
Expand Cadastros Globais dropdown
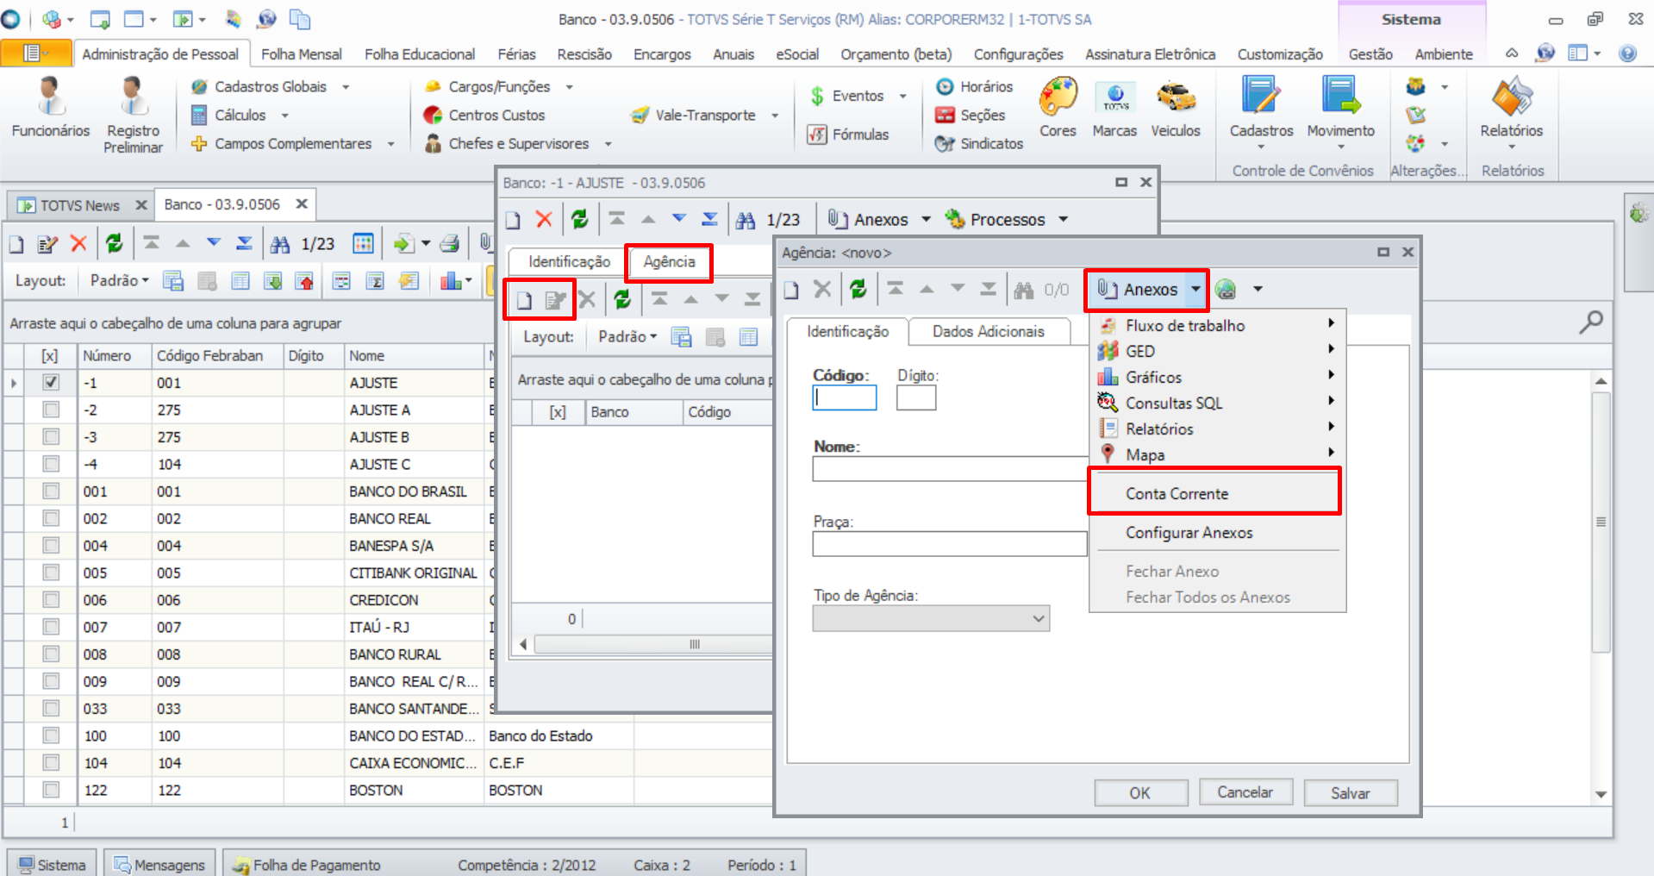click(x=346, y=87)
